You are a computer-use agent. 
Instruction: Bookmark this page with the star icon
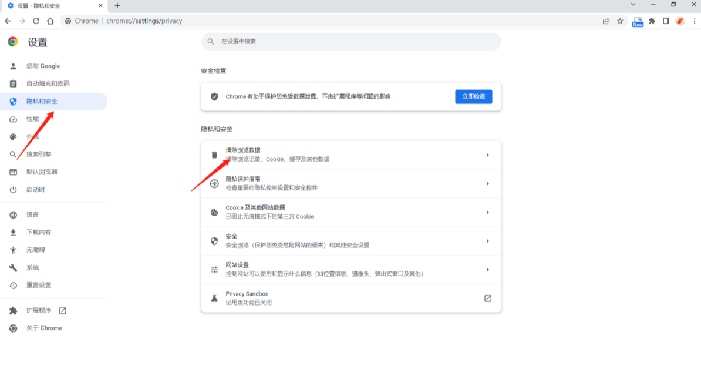coord(620,21)
